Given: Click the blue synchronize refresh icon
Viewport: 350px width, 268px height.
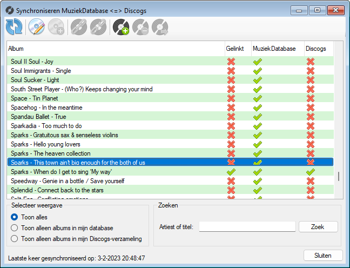Looking at the screenshot, I should coord(14,27).
